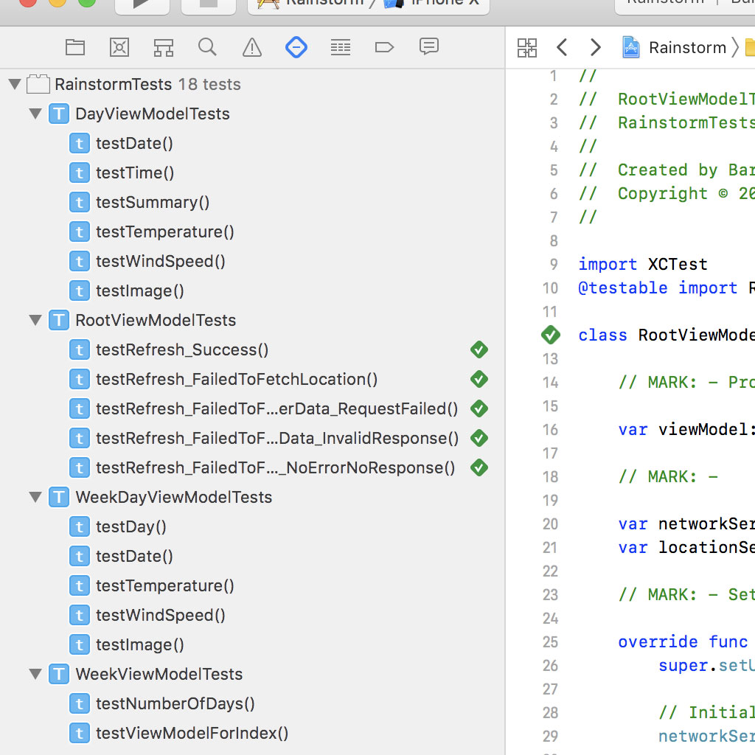The width and height of the screenshot is (755, 755).
Task: Collapse the DayViewModelTests group
Action: (35, 114)
